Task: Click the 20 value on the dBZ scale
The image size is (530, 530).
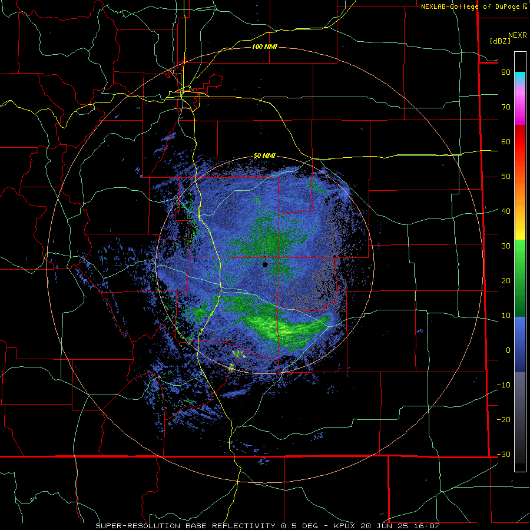Action: [506, 280]
